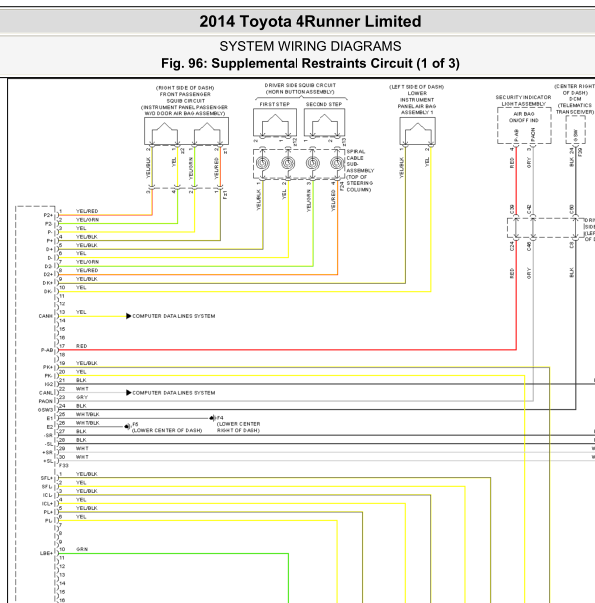Screen dimensions: 595x603
Task: Click the SECOND STEP squib symbol box
Action: coord(325,122)
